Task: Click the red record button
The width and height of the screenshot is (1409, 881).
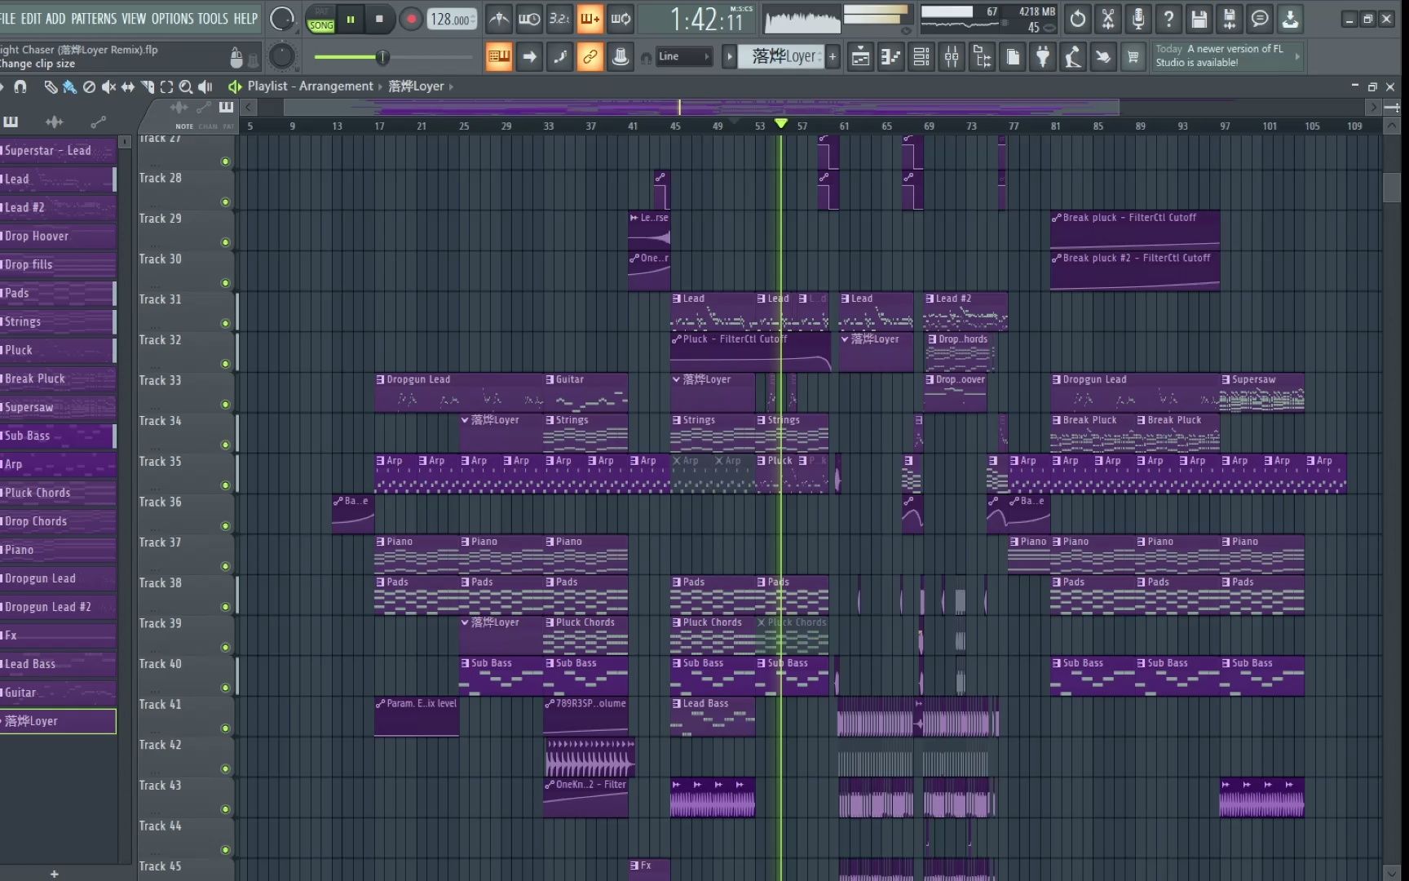Action: pyautogui.click(x=411, y=19)
